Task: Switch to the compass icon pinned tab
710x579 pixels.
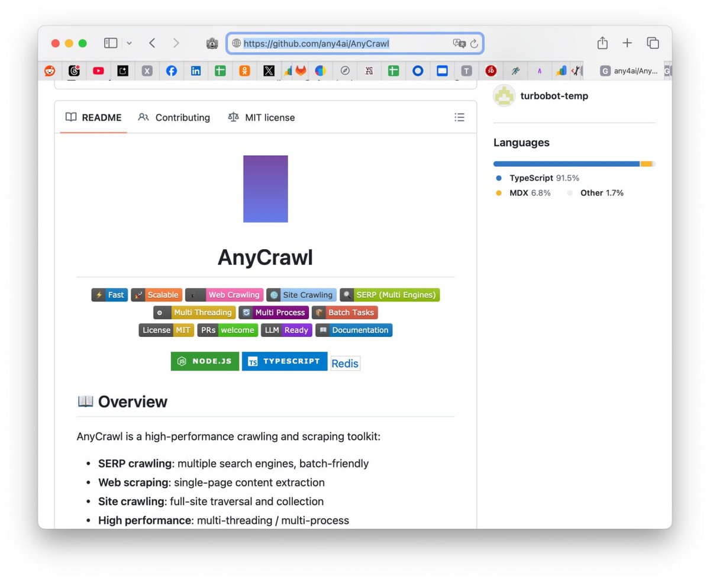Action: tap(345, 70)
